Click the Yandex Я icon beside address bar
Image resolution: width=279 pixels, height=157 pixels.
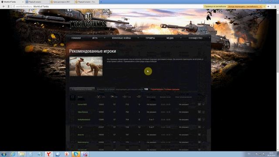coord(8,7)
